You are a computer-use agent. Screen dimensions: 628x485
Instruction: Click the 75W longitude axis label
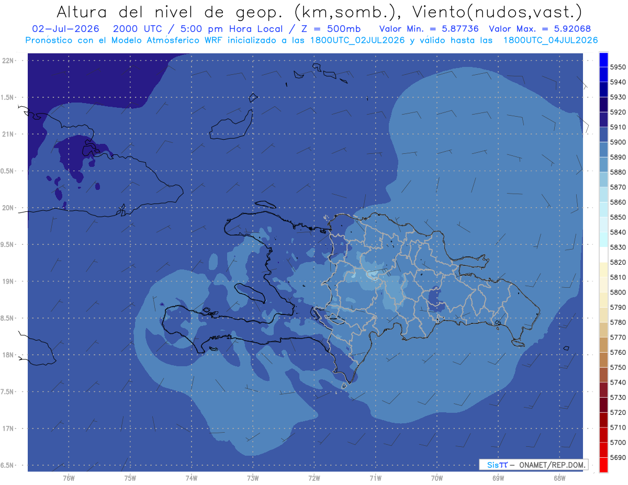coord(130,478)
